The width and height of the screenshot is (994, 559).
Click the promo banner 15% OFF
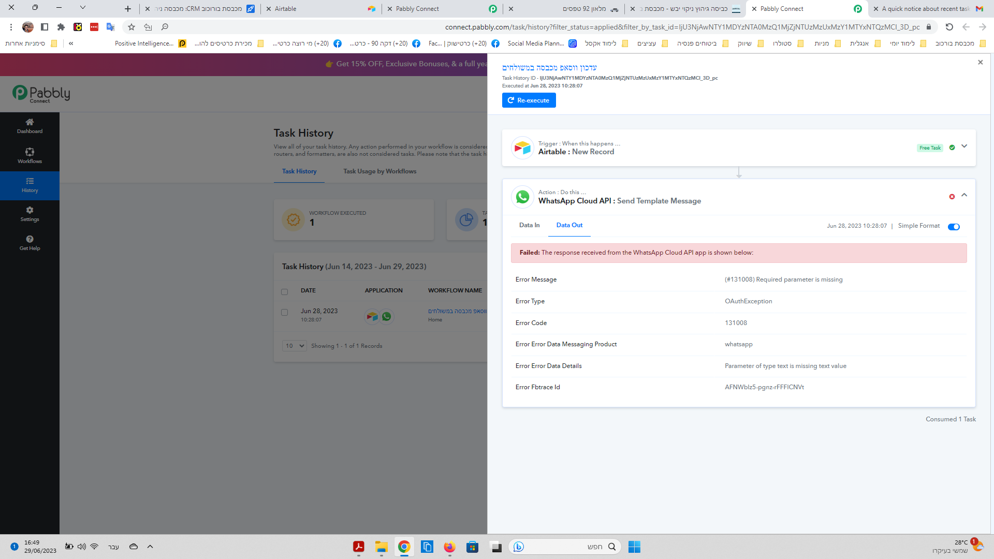(x=406, y=64)
